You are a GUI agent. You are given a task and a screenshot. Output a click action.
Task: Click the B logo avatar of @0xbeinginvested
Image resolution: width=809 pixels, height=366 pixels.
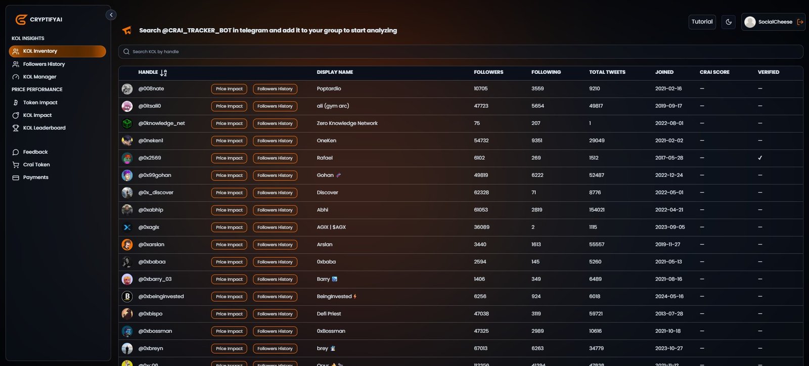point(127,297)
